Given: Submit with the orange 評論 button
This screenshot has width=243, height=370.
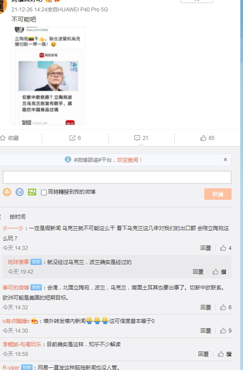Looking at the screenshot, I should click(218, 194).
